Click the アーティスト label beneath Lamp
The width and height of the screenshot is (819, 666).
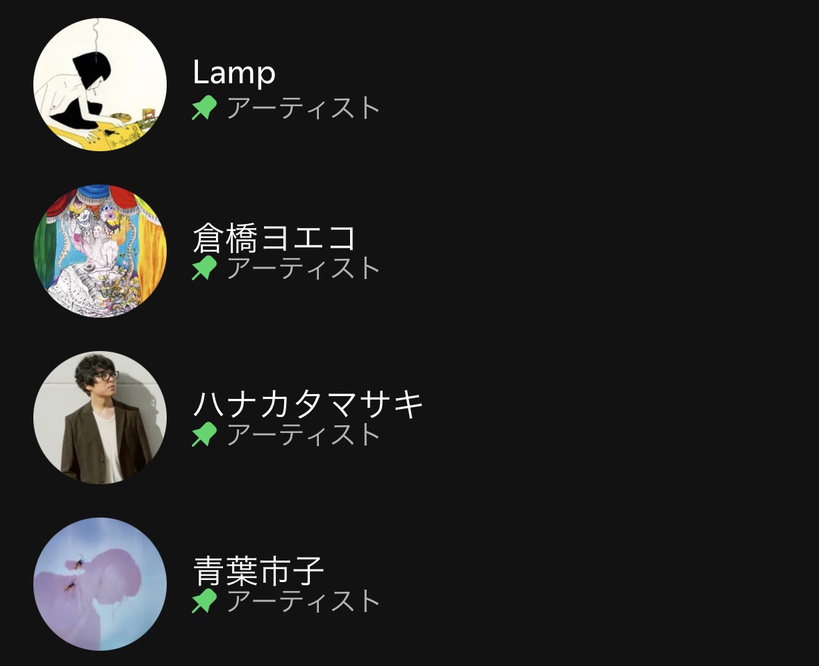(303, 108)
